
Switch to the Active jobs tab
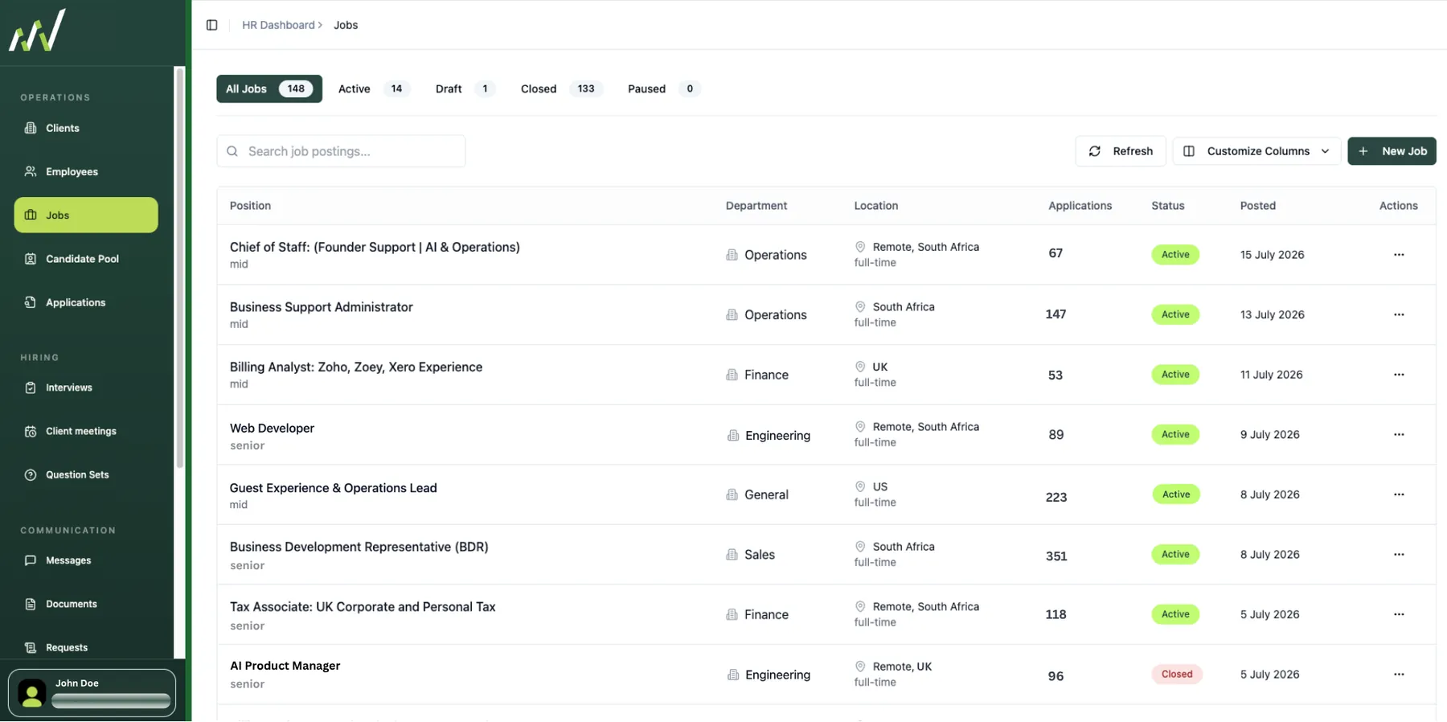point(374,88)
